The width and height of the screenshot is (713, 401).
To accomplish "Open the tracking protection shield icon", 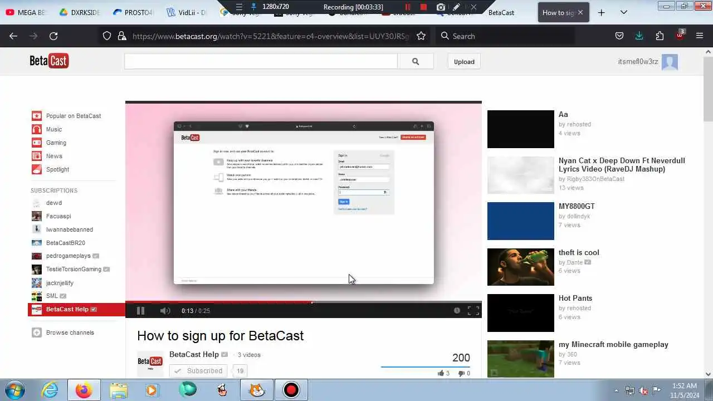I will 107,36.
